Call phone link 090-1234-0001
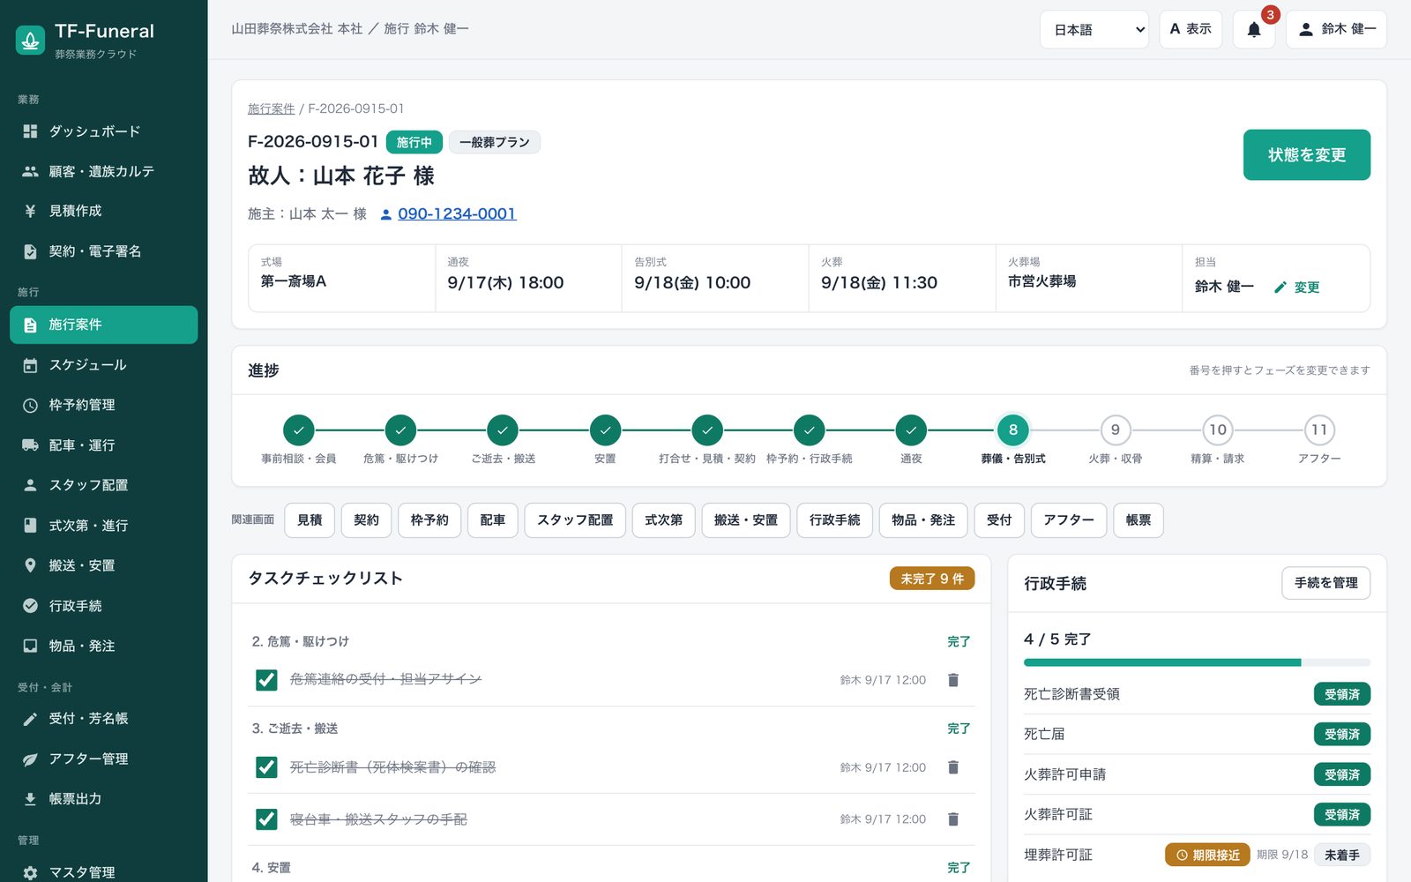The image size is (1411, 882). pos(457,213)
